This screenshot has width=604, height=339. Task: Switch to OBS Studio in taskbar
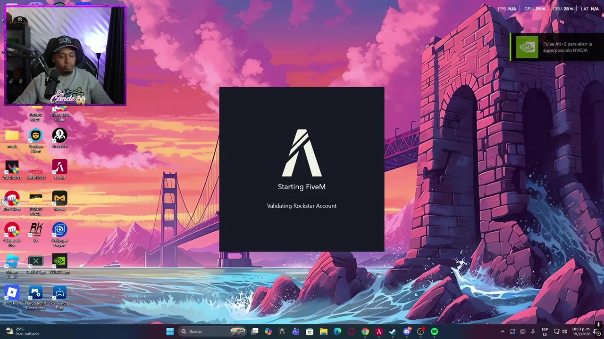420,331
